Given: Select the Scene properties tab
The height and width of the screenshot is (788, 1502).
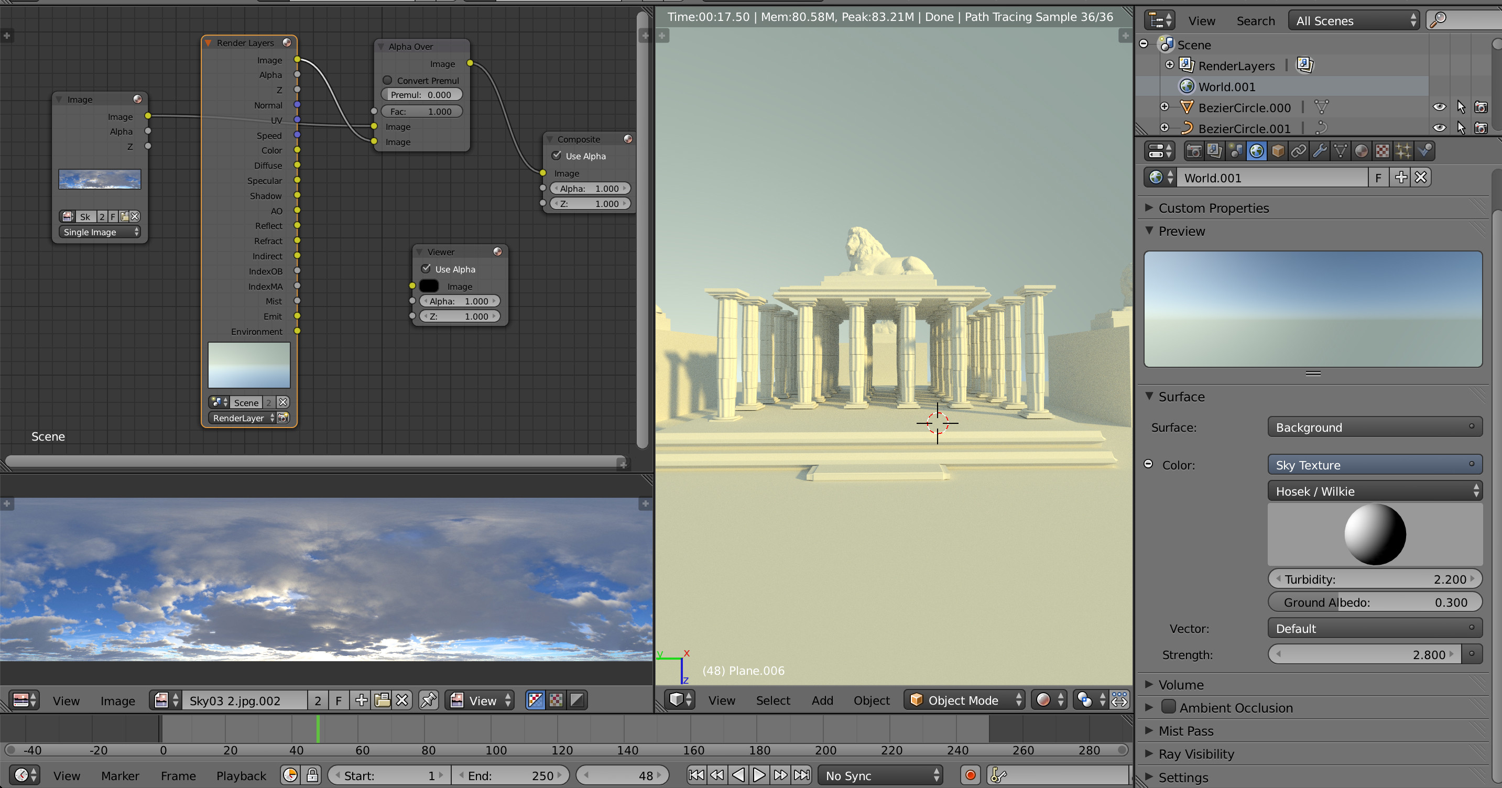Looking at the screenshot, I should click(1236, 151).
